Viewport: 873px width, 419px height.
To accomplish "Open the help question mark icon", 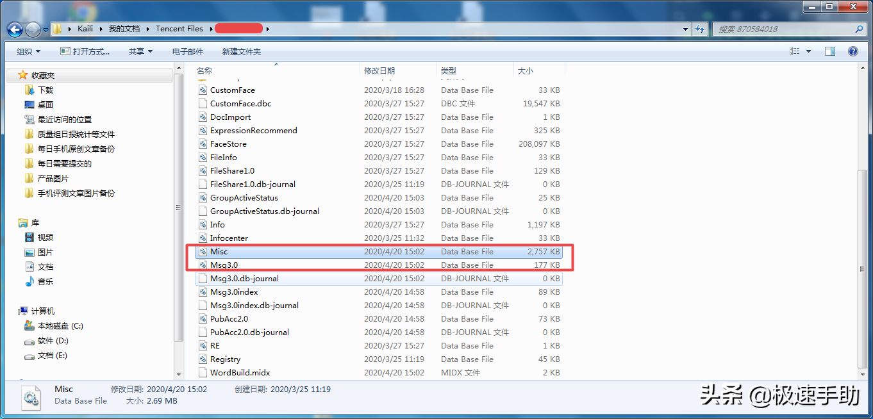I will pos(852,51).
